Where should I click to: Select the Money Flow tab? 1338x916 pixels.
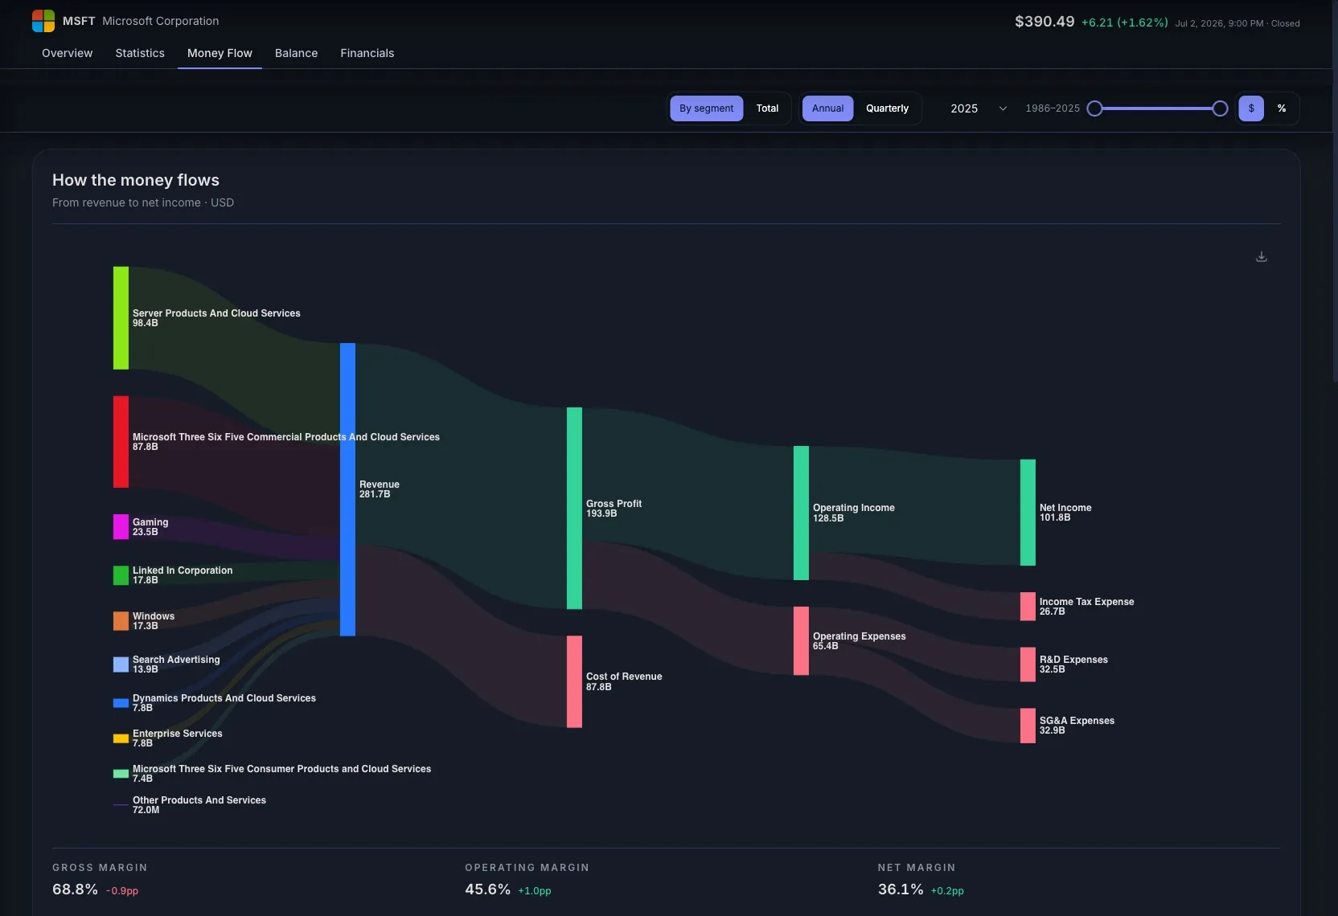[x=220, y=53]
